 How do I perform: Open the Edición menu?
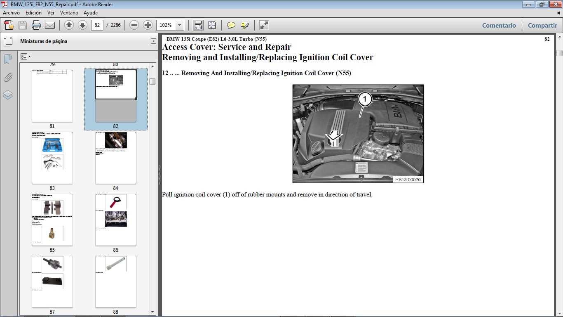33,13
